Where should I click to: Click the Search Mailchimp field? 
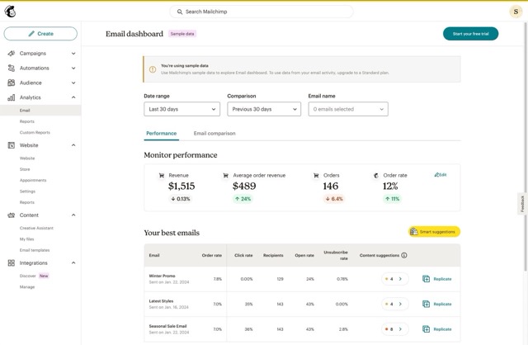coord(261,12)
